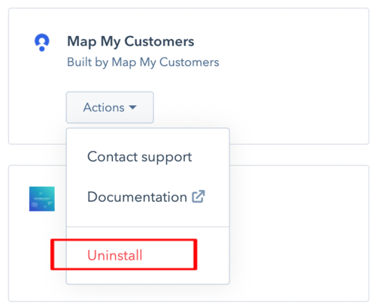The image size is (376, 307).
Task: Click the teal gradient icon in the lower card
Action: pos(42,199)
